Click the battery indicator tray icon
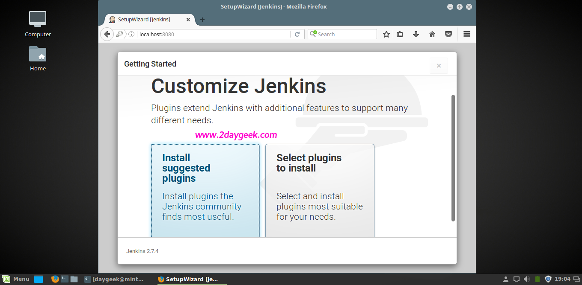The image size is (582, 285). click(x=537, y=279)
